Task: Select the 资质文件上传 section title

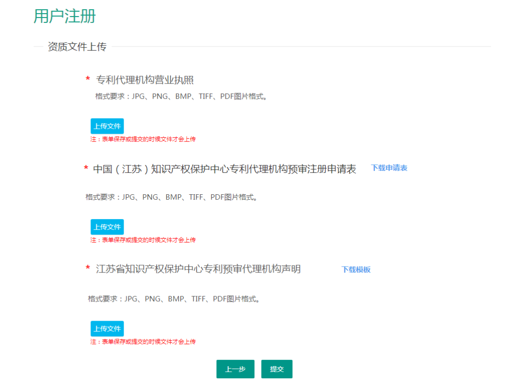Action: coord(77,47)
